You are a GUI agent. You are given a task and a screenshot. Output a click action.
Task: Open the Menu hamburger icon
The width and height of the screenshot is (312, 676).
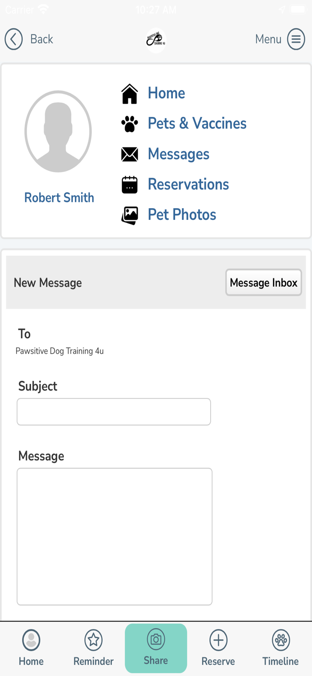click(296, 39)
